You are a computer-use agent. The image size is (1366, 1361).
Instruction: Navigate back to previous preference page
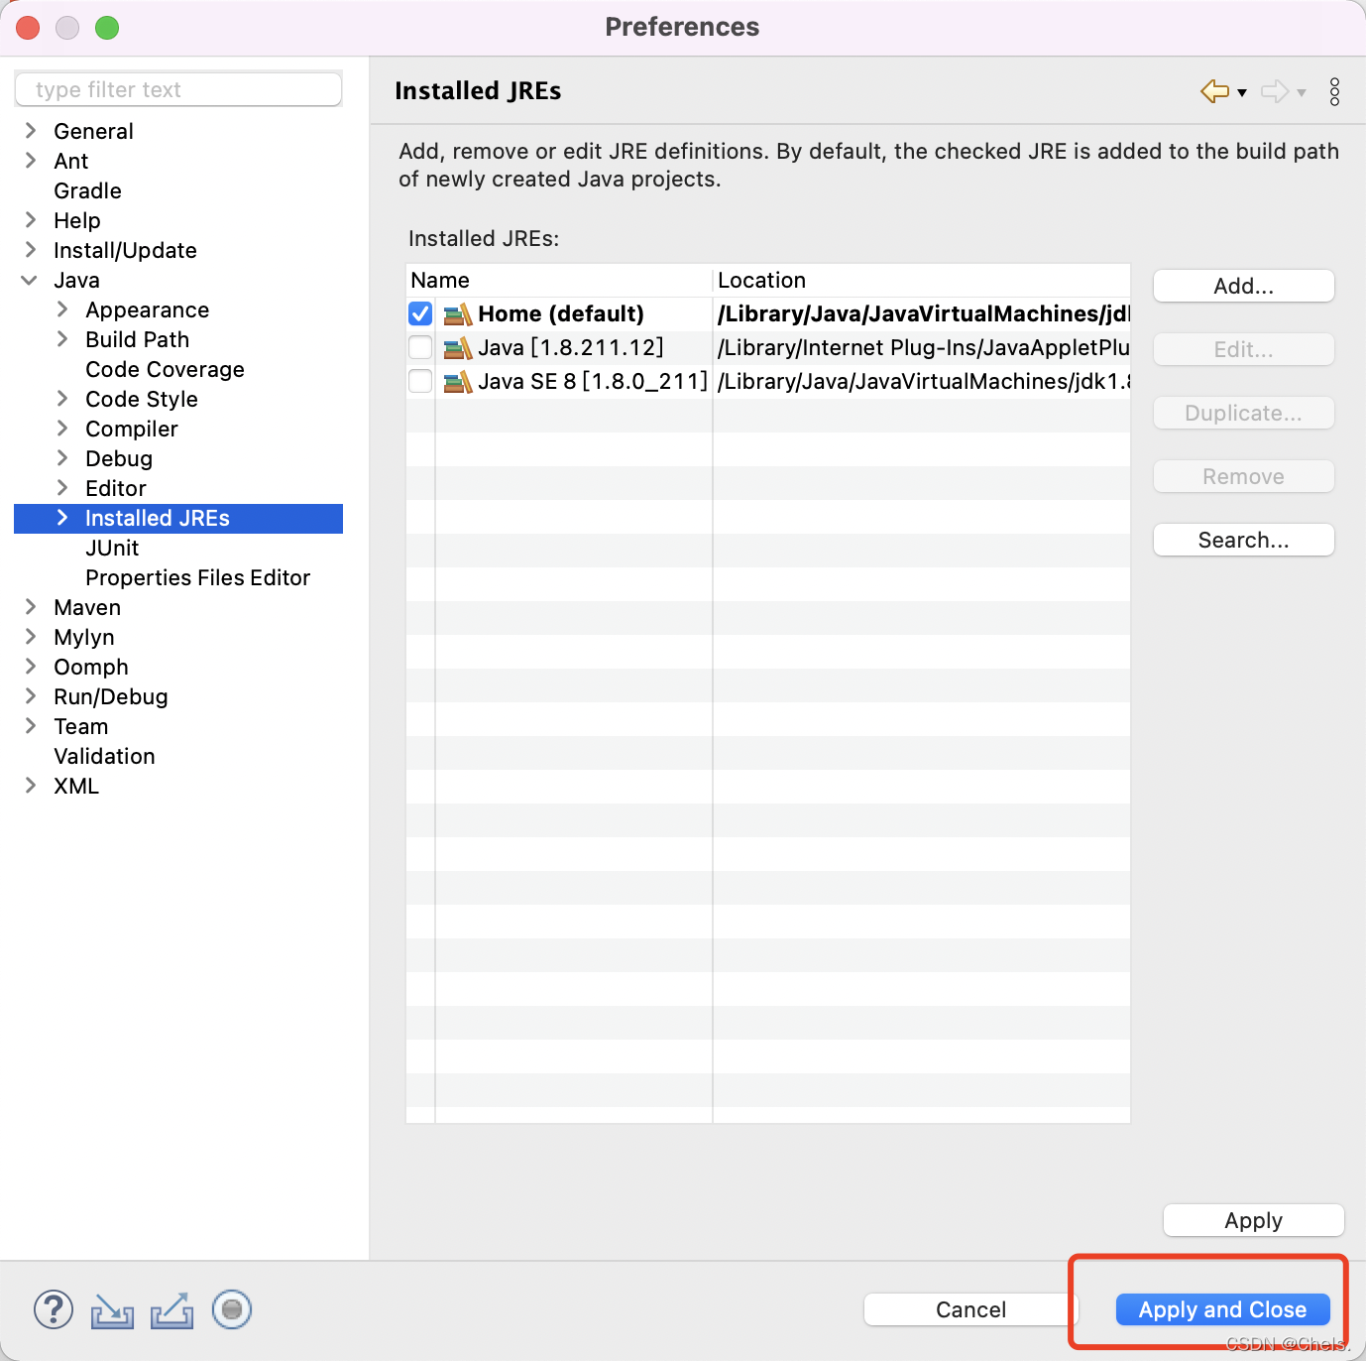(1213, 91)
